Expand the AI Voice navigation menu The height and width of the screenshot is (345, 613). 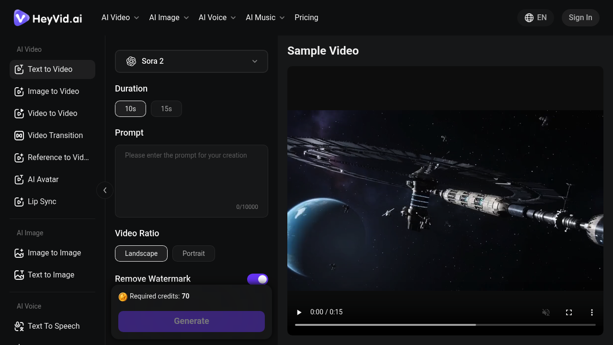[216, 17]
